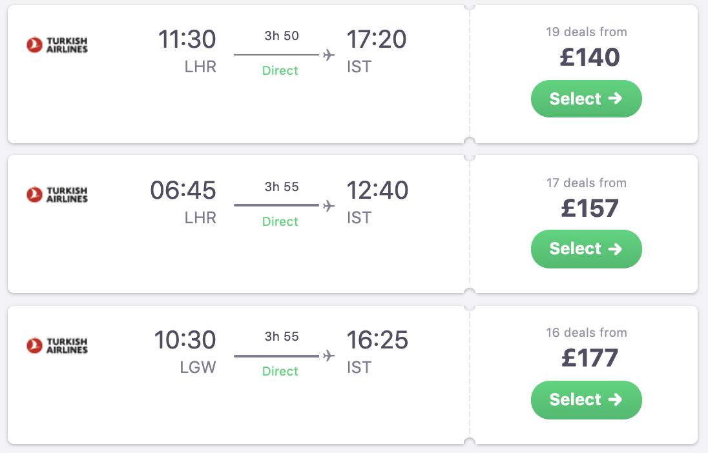
Task: Click airplane icon on the 10:30 flight
Action: (329, 356)
